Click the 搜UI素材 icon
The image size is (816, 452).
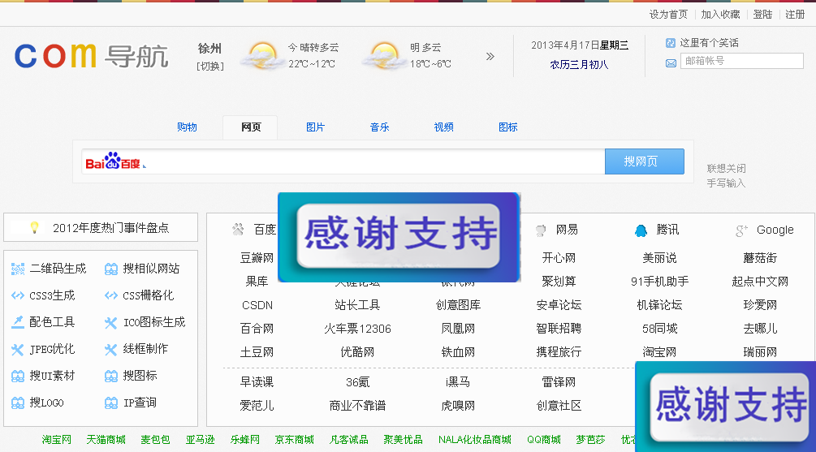click(18, 376)
